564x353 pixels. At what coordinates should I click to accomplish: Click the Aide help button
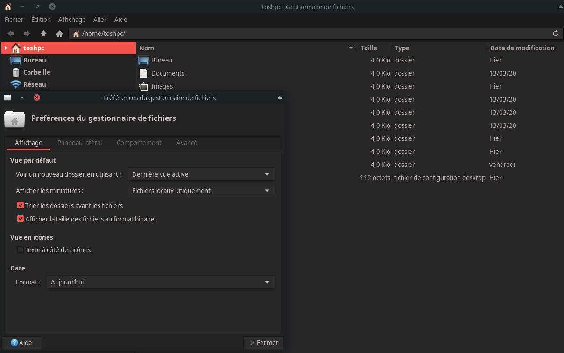point(21,343)
